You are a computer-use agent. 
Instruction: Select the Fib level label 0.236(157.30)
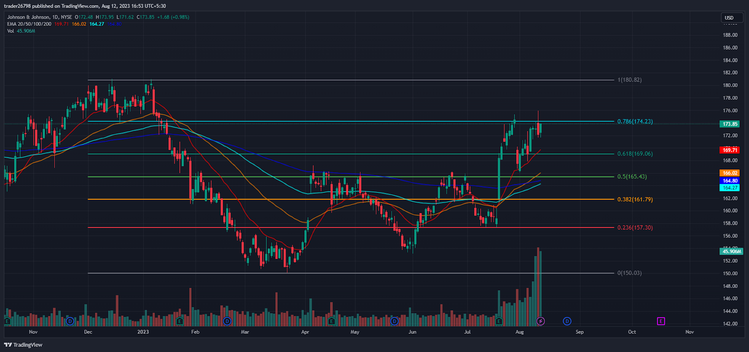pos(635,228)
